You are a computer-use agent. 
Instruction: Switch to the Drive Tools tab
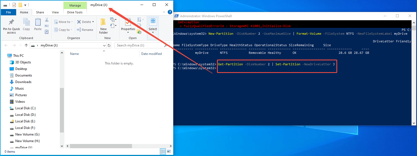coord(75,12)
